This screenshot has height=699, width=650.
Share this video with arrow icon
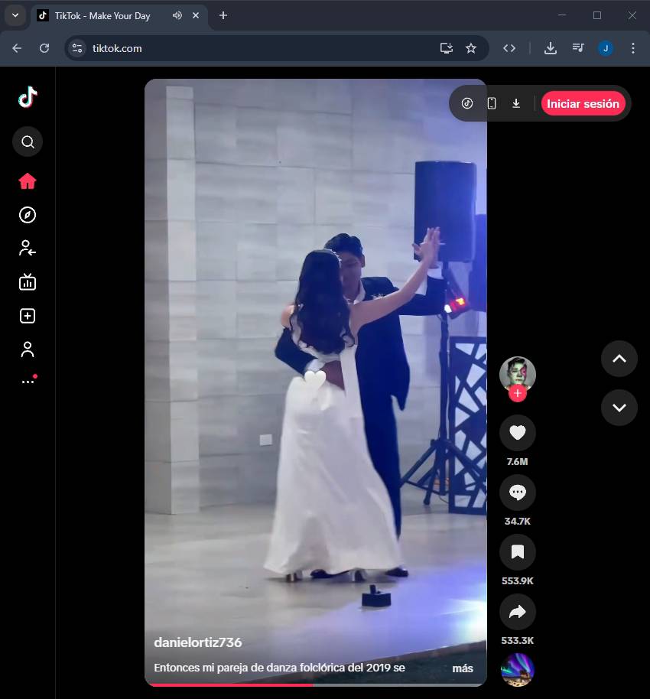coord(517,612)
